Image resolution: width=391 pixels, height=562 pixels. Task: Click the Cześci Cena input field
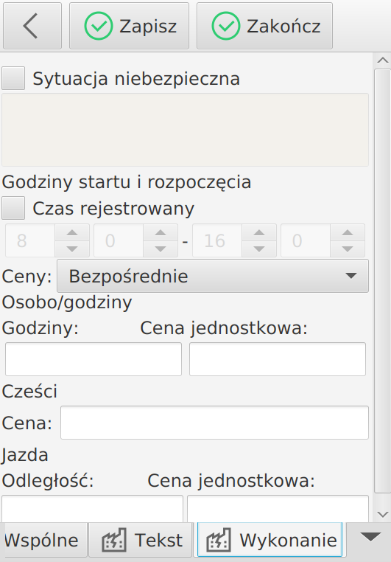click(x=214, y=423)
